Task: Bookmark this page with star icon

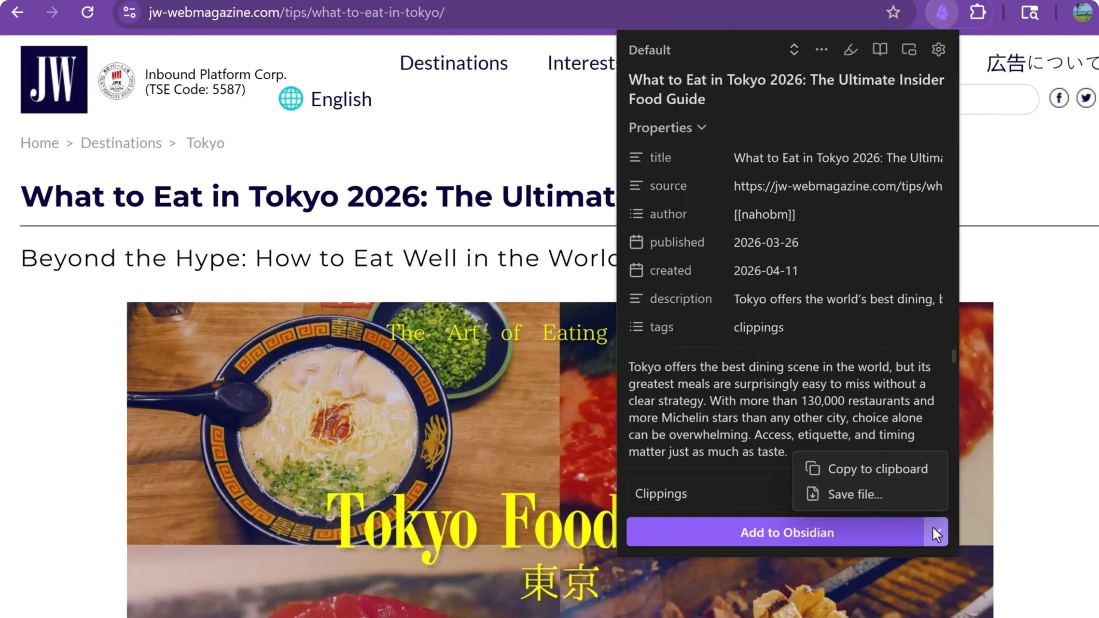Action: coord(893,12)
